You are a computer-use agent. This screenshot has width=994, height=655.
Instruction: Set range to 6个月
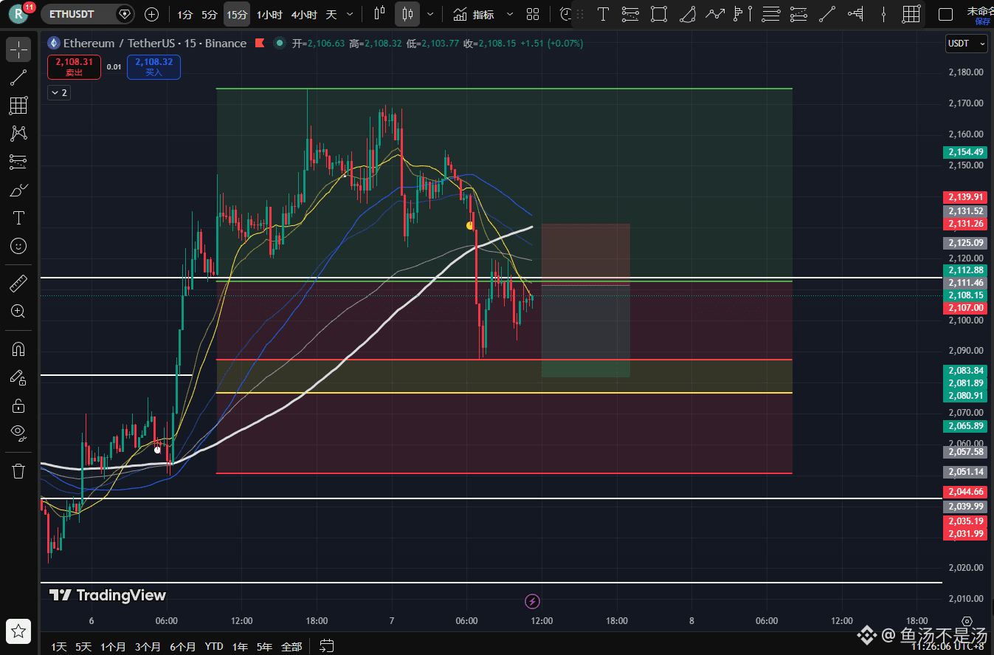(182, 647)
